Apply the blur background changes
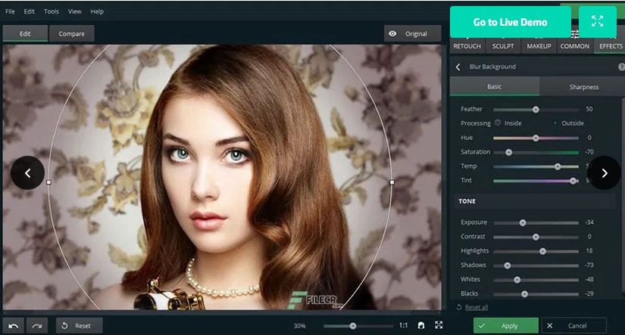 pyautogui.click(x=506, y=326)
